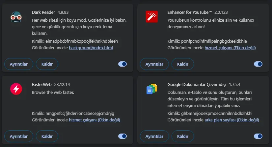Click description 'Doküman, e-tablo ve sunu oluşturun'
This screenshot has width=272, height=147.
[209, 99]
